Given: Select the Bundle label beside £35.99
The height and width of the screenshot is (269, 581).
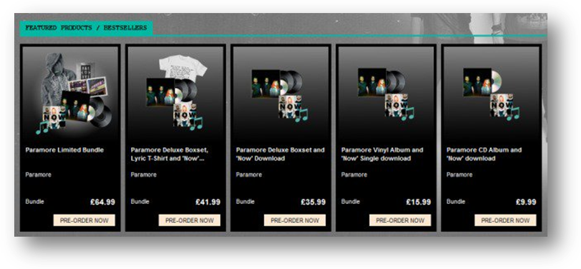Looking at the screenshot, I should [245, 201].
